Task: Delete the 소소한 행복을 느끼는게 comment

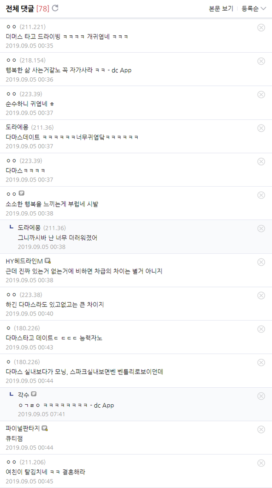Action: pos(261,195)
